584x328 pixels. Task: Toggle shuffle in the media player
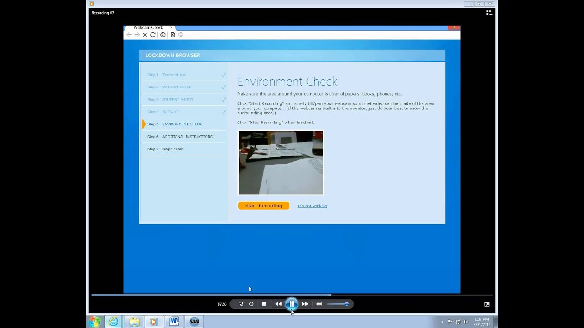241,304
